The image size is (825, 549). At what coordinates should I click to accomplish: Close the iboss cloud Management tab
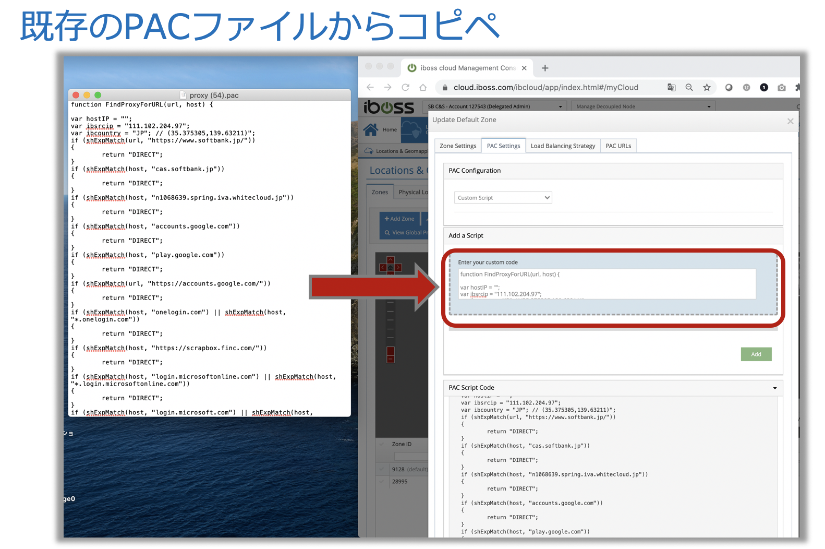(x=524, y=68)
